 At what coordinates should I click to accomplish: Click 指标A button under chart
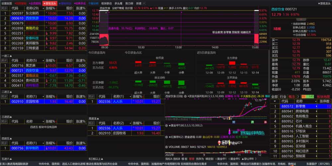(x=169, y=159)
